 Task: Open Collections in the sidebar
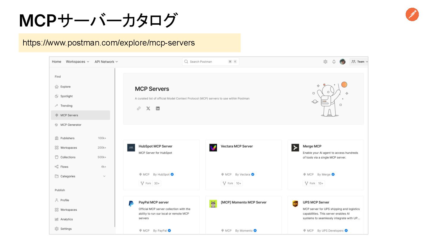[81, 157]
